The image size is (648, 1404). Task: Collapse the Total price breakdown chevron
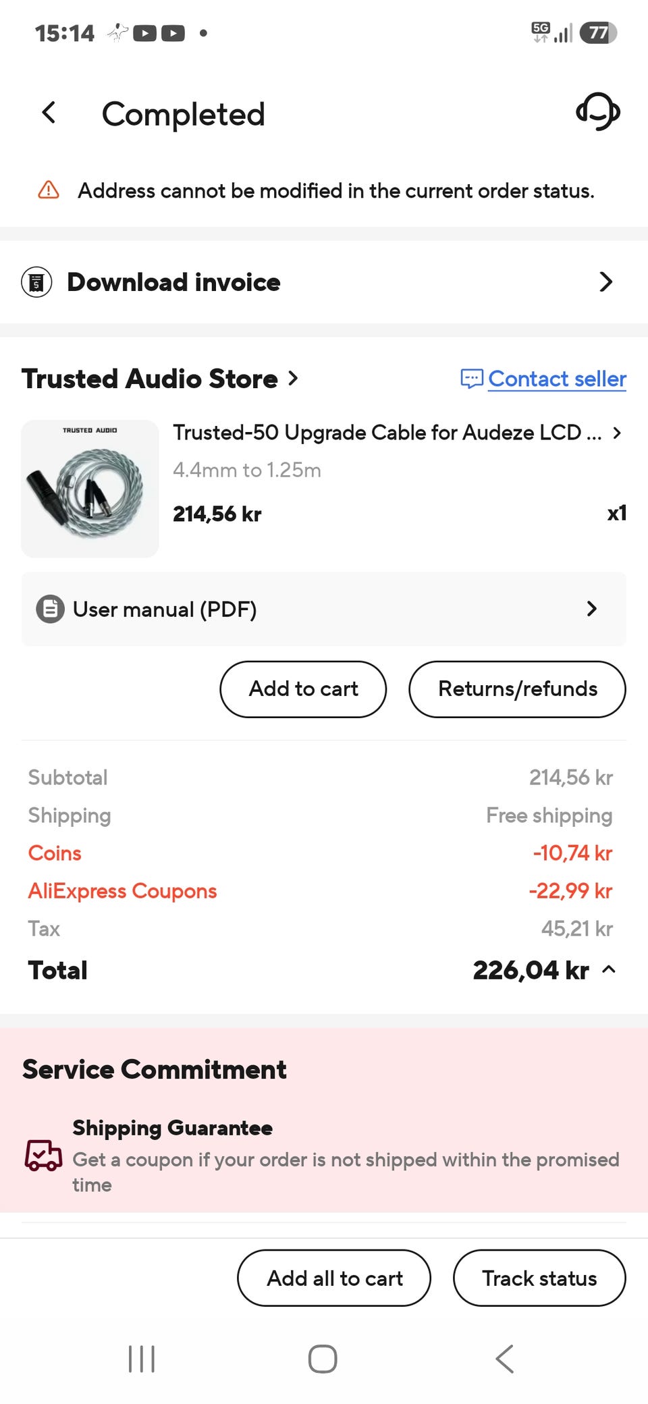[609, 970]
